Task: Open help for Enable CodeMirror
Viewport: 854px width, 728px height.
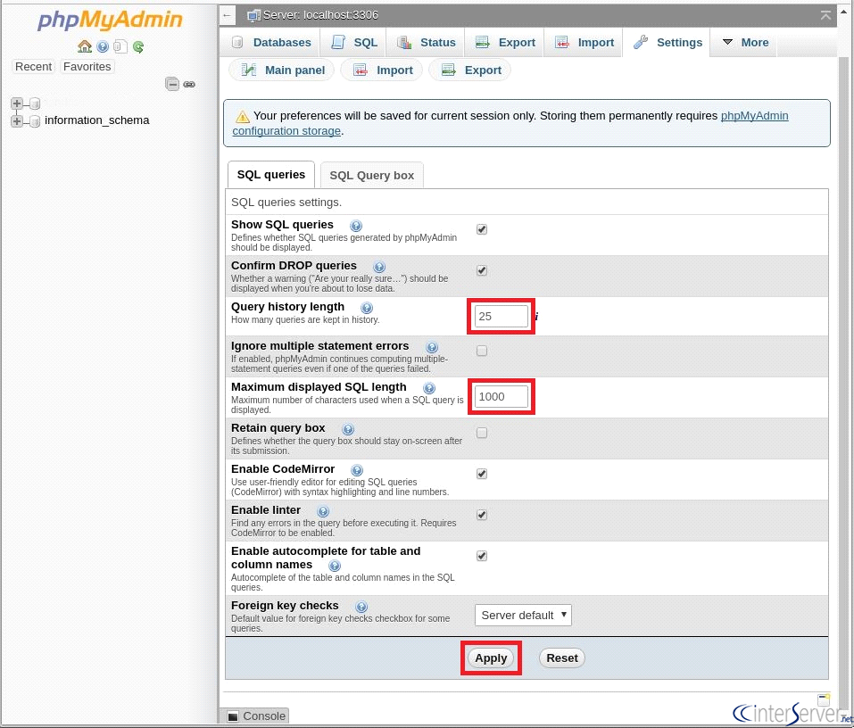Action: pos(356,470)
